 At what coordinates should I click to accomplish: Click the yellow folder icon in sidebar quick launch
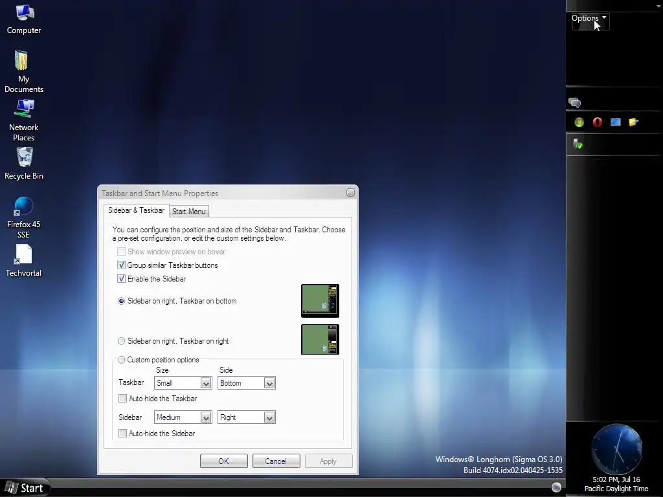pyautogui.click(x=633, y=122)
